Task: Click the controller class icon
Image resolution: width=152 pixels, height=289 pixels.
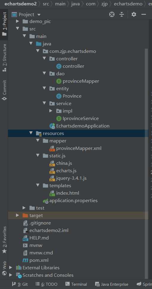Action: point(59,66)
